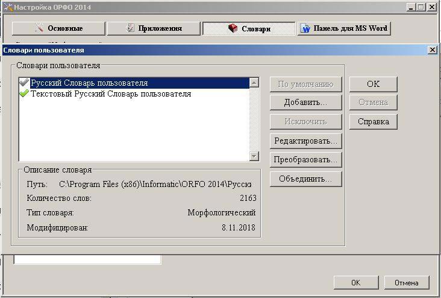Click the ОРФО 2014 title bar icon
The width and height of the screenshot is (441, 298).
(x=6, y=7)
